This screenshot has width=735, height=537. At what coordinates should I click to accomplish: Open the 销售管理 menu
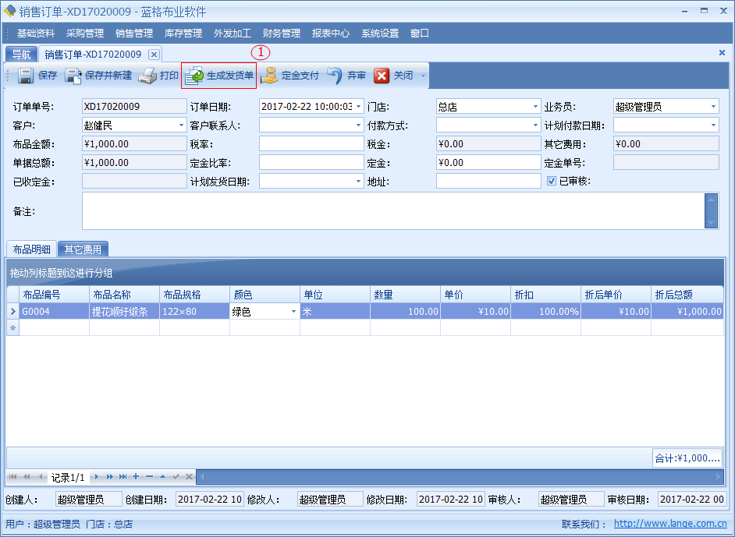(134, 34)
